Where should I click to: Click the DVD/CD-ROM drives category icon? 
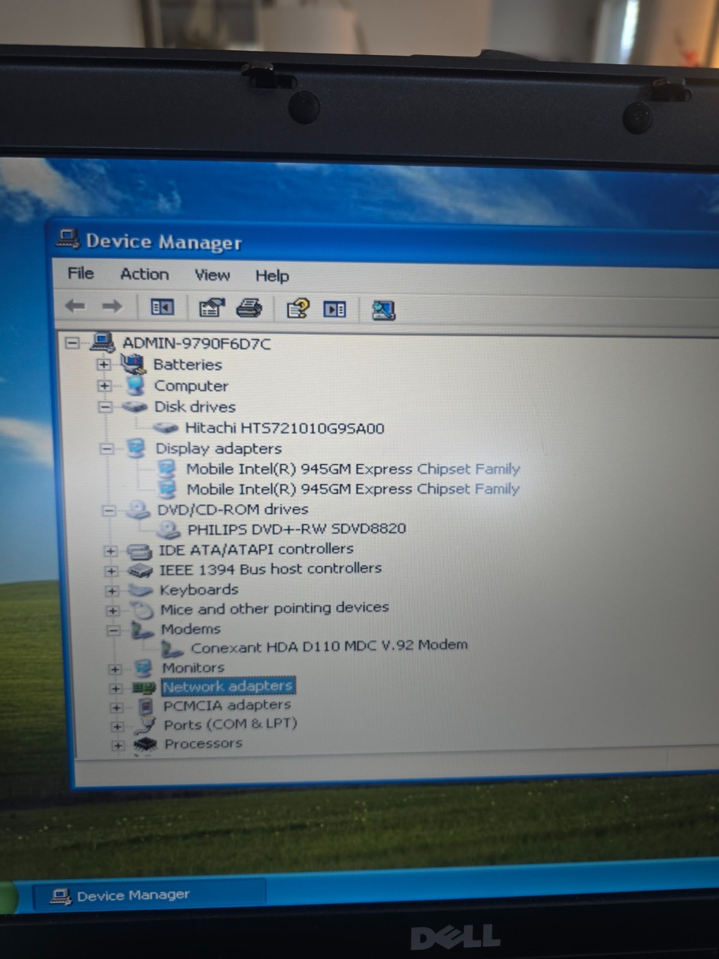(x=138, y=509)
